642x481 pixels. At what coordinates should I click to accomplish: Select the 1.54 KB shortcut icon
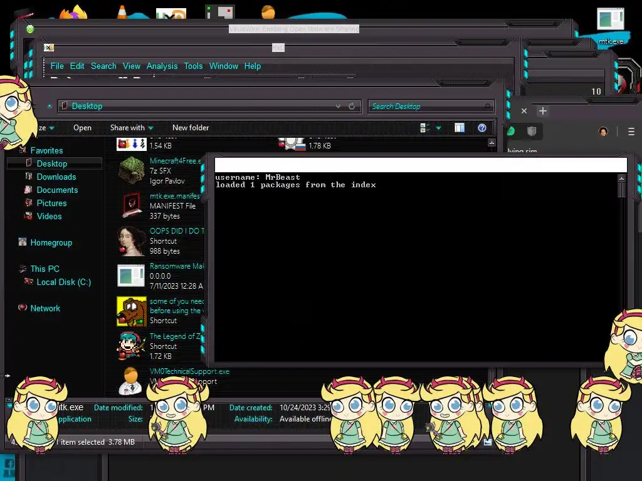(x=132, y=145)
